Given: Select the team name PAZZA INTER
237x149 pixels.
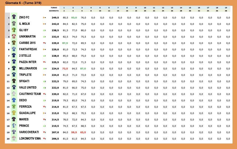Looking at the screenshot, I should [x=28, y=62].
